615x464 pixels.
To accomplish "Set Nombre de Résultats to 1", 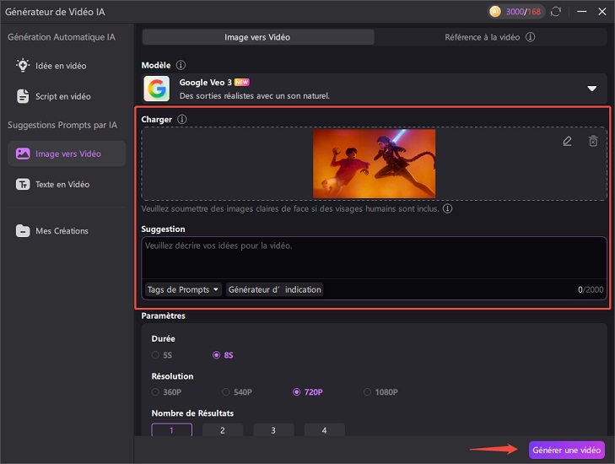I will pyautogui.click(x=172, y=430).
